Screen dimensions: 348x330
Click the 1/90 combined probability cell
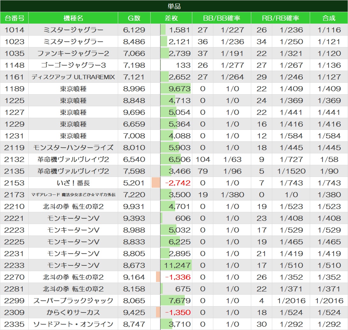tap(329, 171)
